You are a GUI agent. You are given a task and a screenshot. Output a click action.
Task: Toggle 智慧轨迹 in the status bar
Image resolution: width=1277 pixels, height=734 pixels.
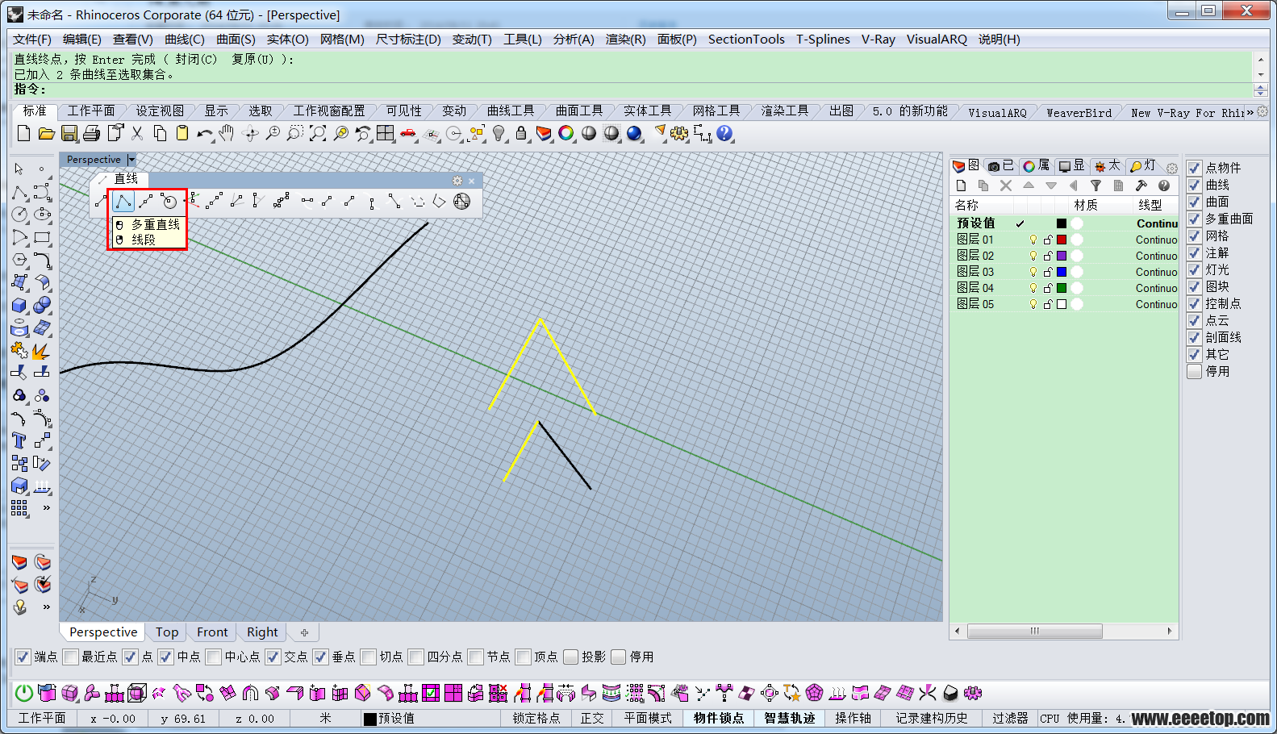tap(790, 718)
